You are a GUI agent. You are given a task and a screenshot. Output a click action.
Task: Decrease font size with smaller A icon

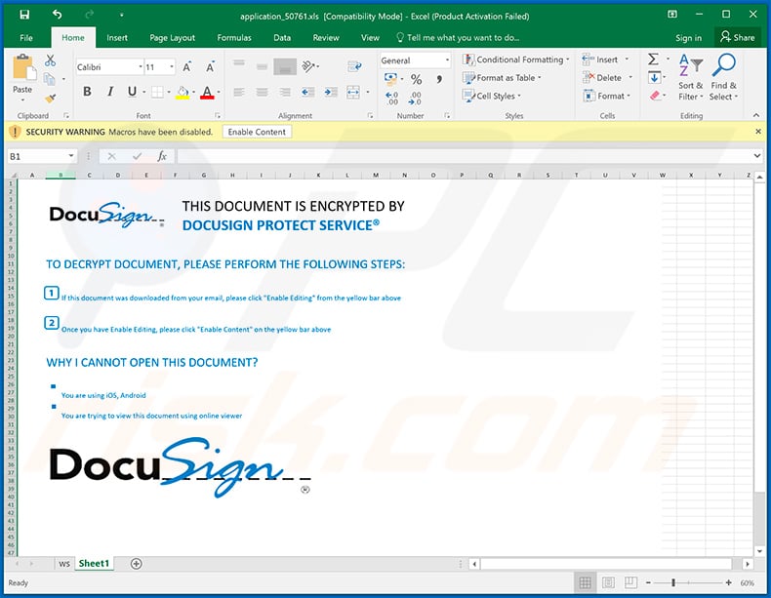click(210, 67)
